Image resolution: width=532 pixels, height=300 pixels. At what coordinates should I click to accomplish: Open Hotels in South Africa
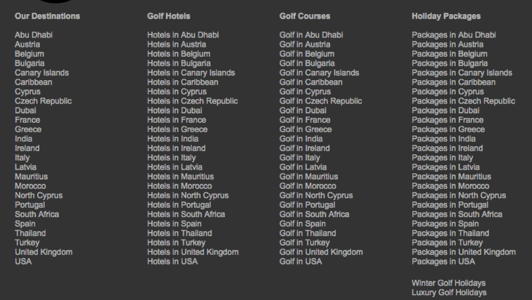(186, 214)
